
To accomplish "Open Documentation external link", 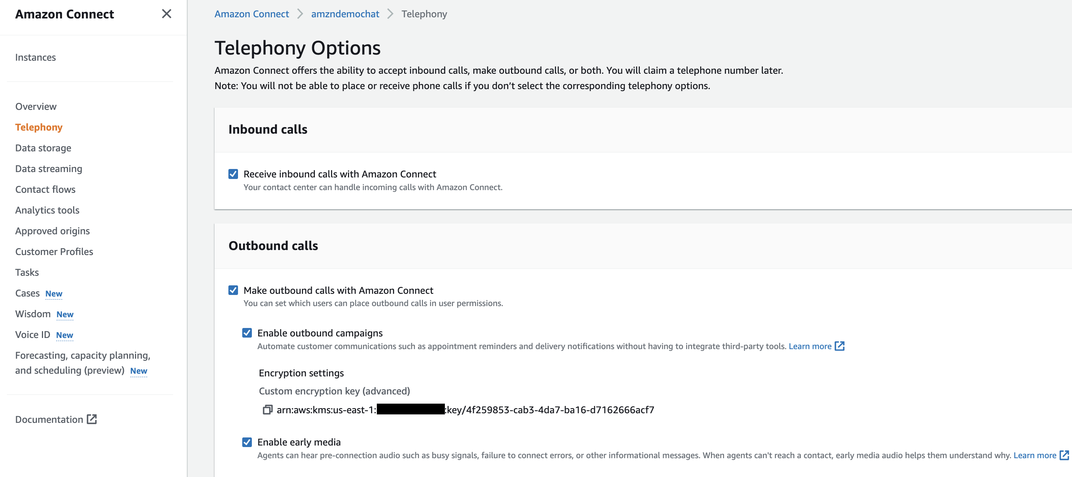I will 57,419.
